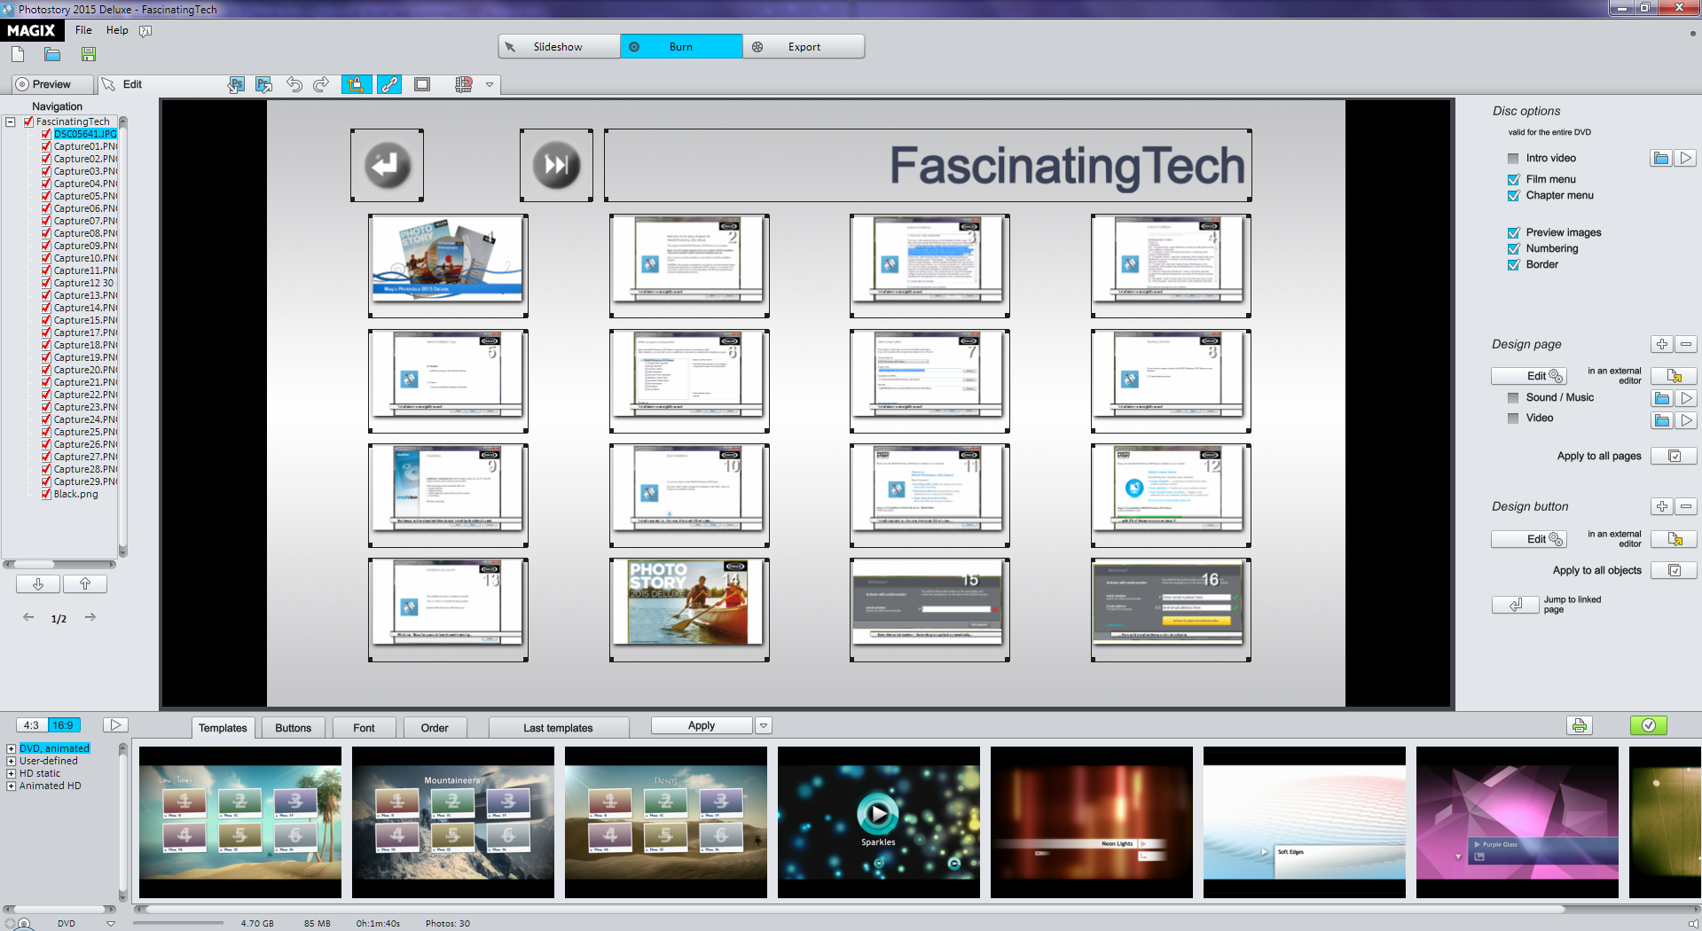Open the Help menu

(117, 30)
